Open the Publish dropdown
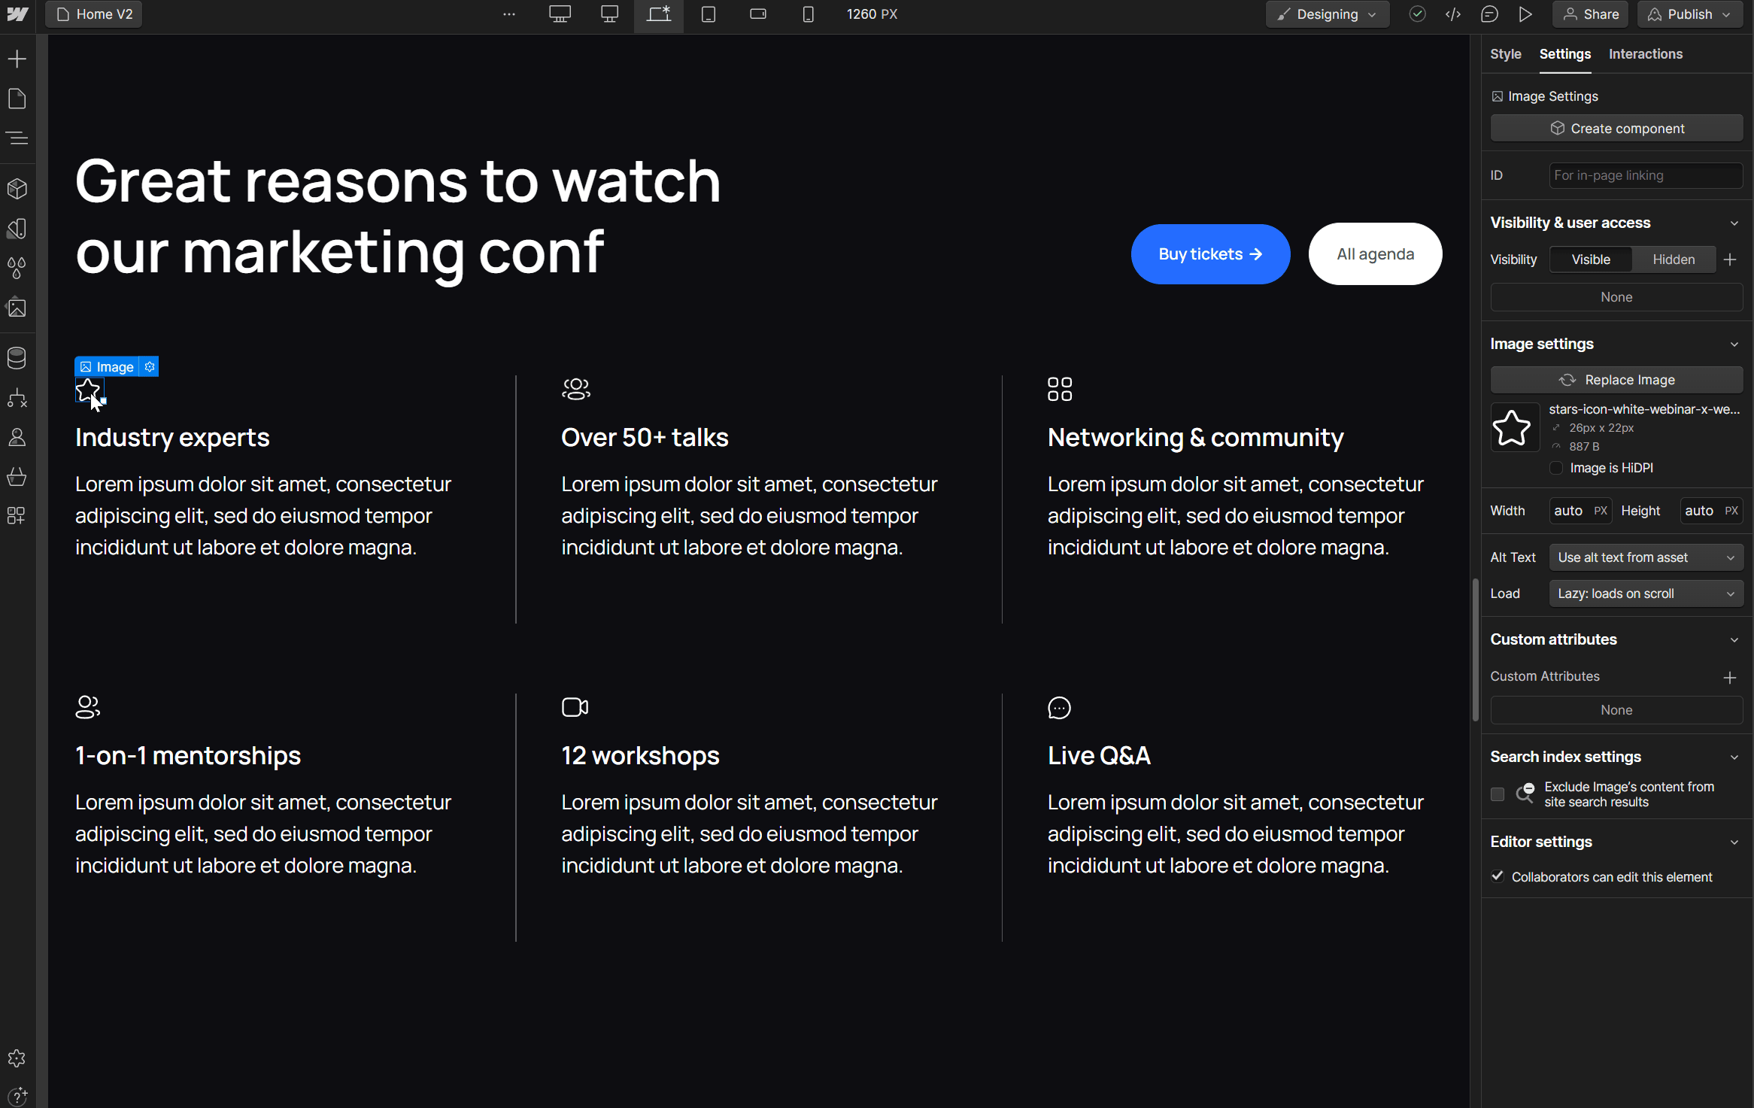The height and width of the screenshot is (1108, 1754). pyautogui.click(x=1689, y=14)
